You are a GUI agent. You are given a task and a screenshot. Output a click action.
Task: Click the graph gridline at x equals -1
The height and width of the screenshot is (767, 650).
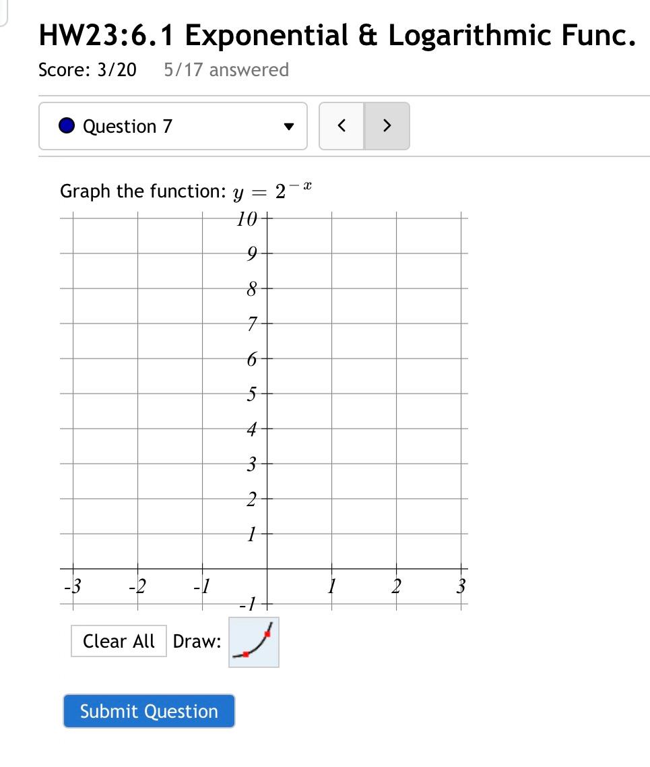(x=204, y=404)
